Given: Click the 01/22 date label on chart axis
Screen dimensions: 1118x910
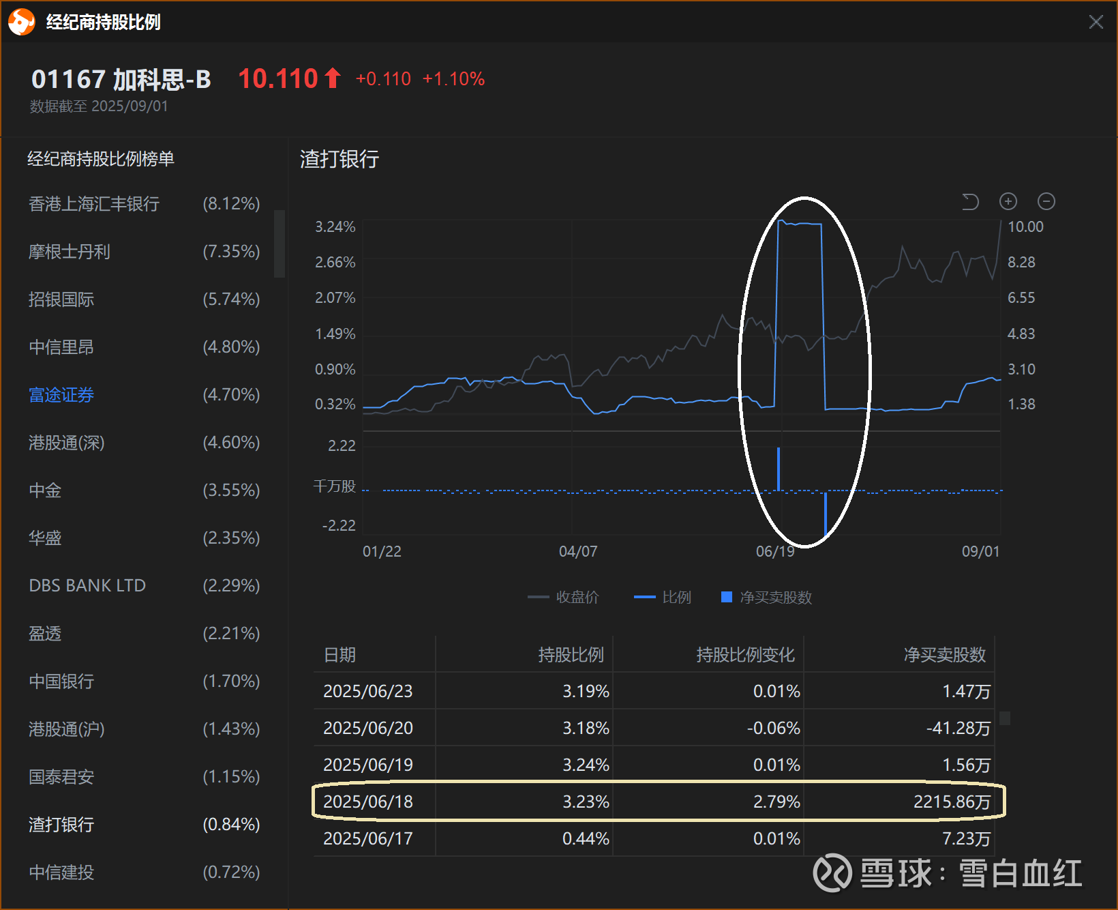Looking at the screenshot, I should click(382, 551).
